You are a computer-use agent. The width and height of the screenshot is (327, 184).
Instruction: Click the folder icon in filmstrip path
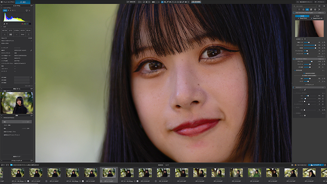click(11, 165)
